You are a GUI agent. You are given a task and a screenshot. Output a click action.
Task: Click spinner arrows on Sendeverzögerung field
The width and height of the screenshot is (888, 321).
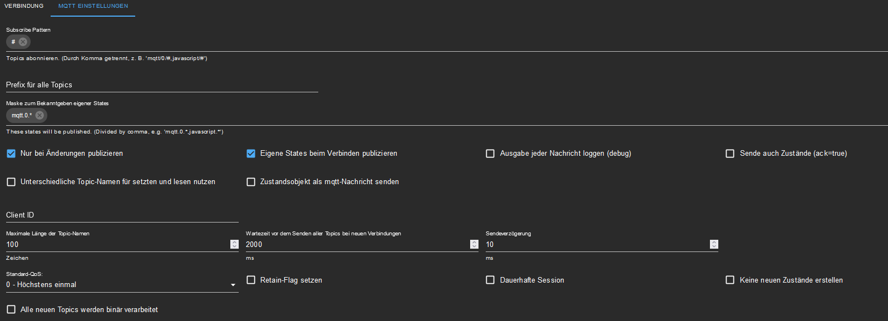pos(714,244)
